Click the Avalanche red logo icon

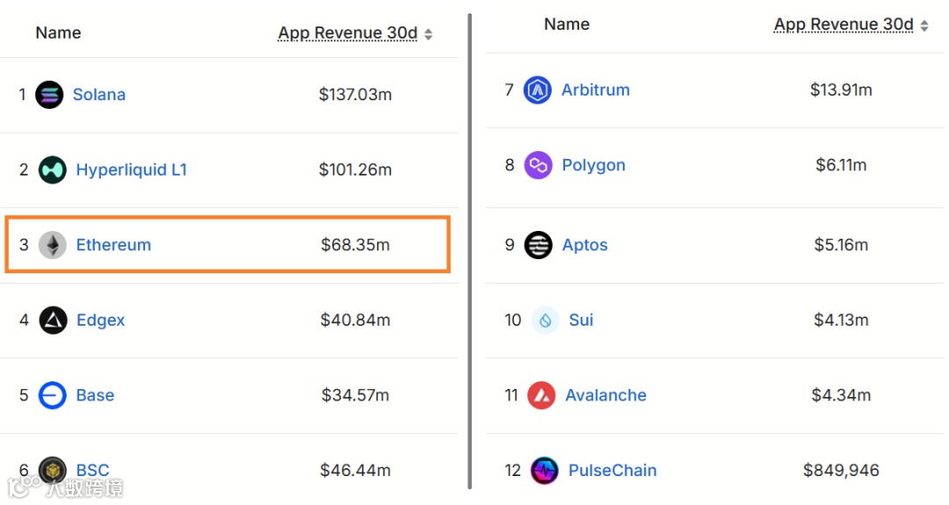pyautogui.click(x=541, y=395)
